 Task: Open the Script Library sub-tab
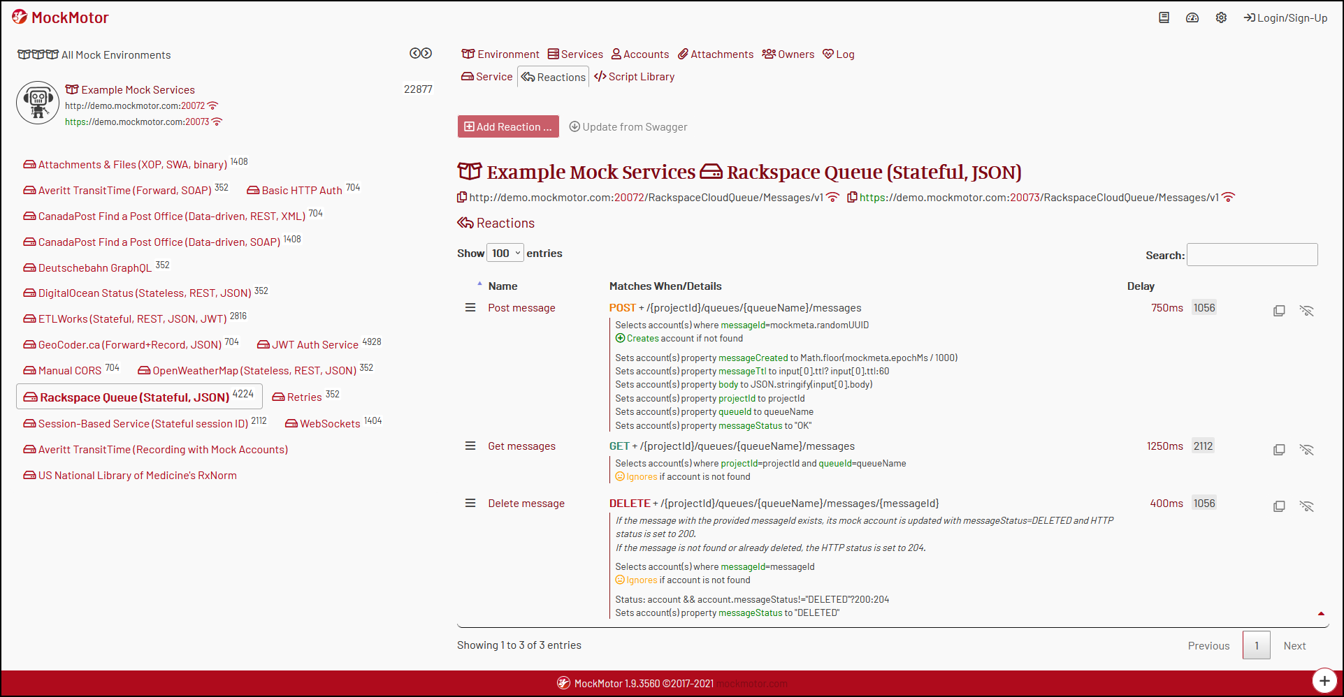tap(635, 77)
